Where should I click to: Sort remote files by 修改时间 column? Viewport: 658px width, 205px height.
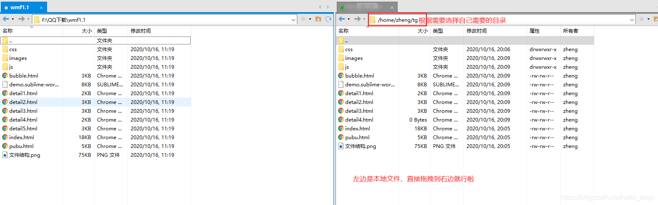tap(495, 31)
